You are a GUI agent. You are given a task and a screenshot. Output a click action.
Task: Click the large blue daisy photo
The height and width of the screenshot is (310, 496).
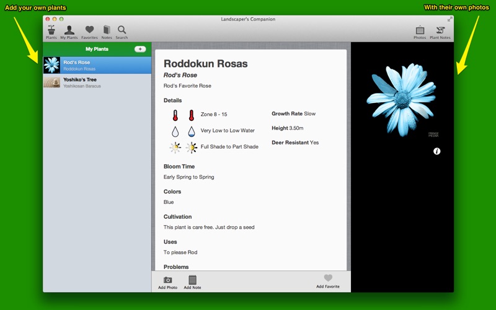402,100
